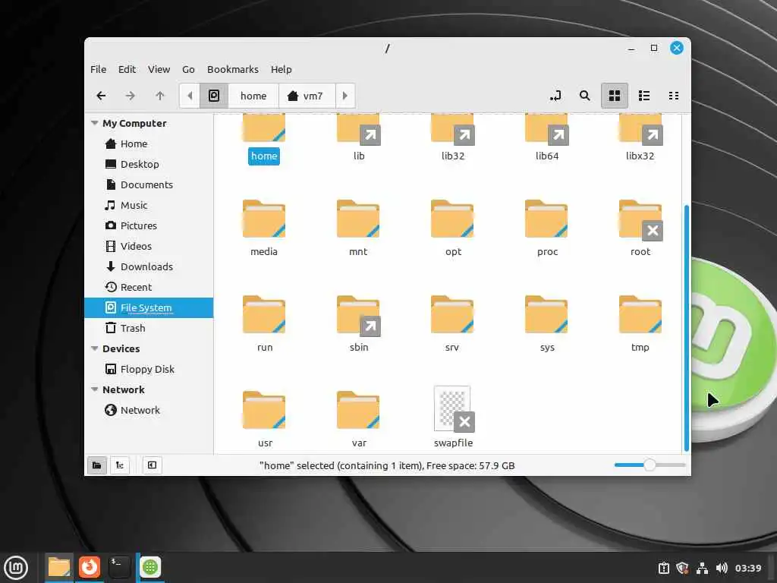Launch Firefox from the taskbar

[90, 567]
